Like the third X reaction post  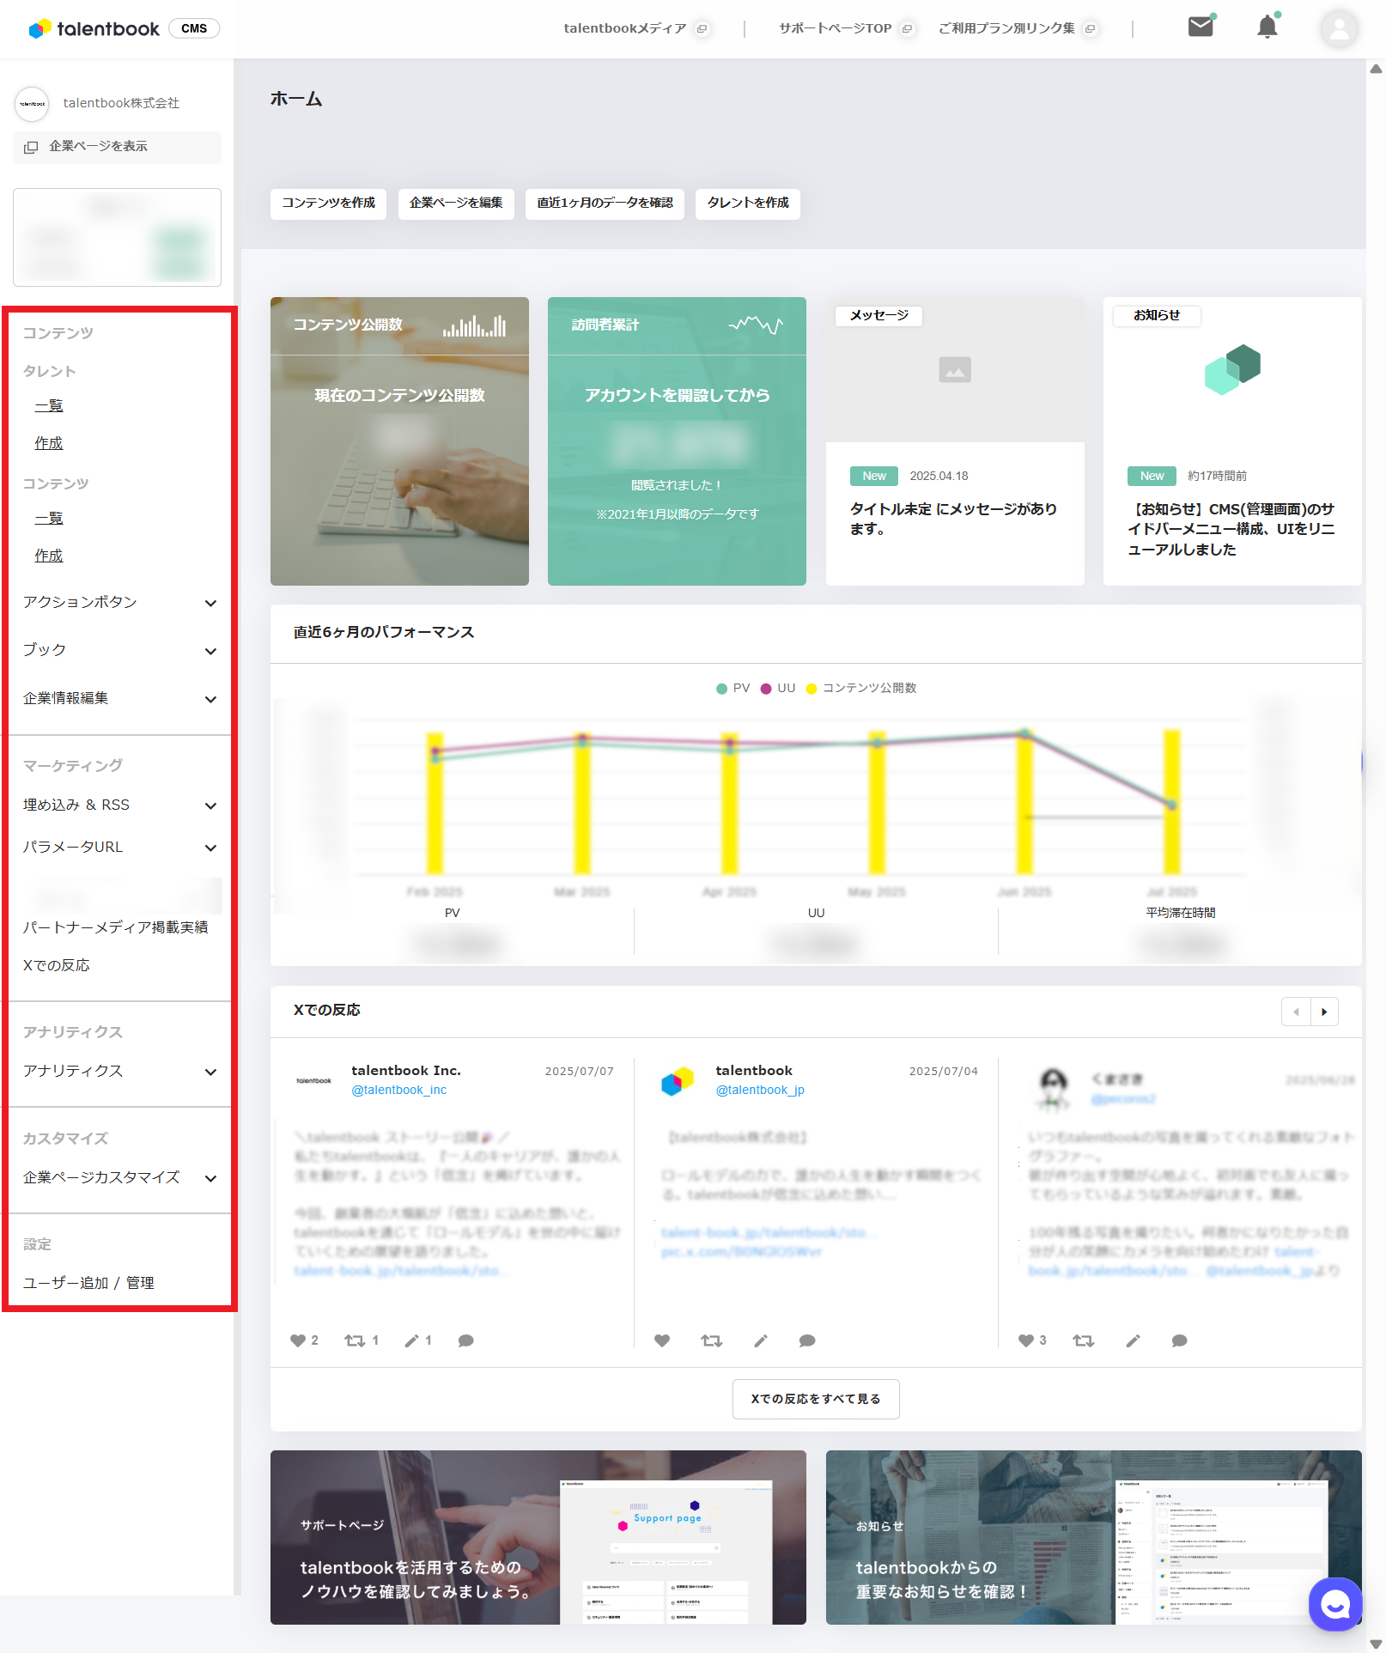[x=1026, y=1340]
